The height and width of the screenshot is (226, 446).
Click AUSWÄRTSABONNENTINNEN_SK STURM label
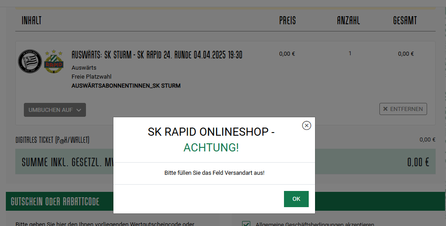pos(126,86)
